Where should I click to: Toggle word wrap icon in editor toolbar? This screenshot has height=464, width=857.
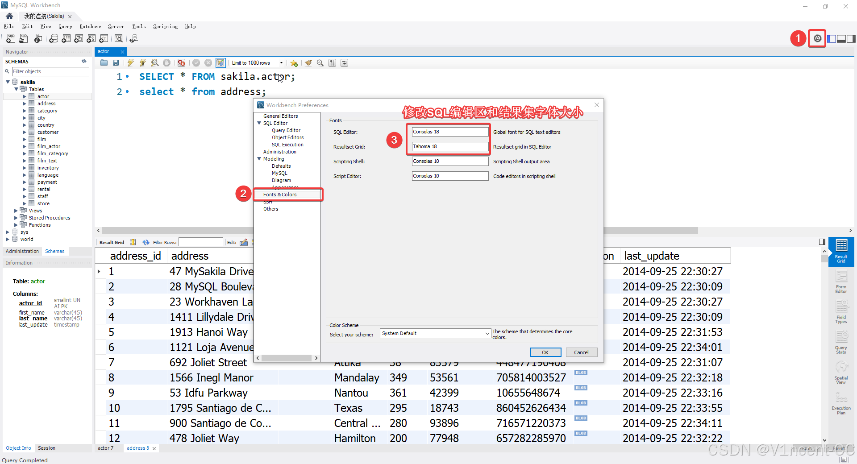[344, 63]
